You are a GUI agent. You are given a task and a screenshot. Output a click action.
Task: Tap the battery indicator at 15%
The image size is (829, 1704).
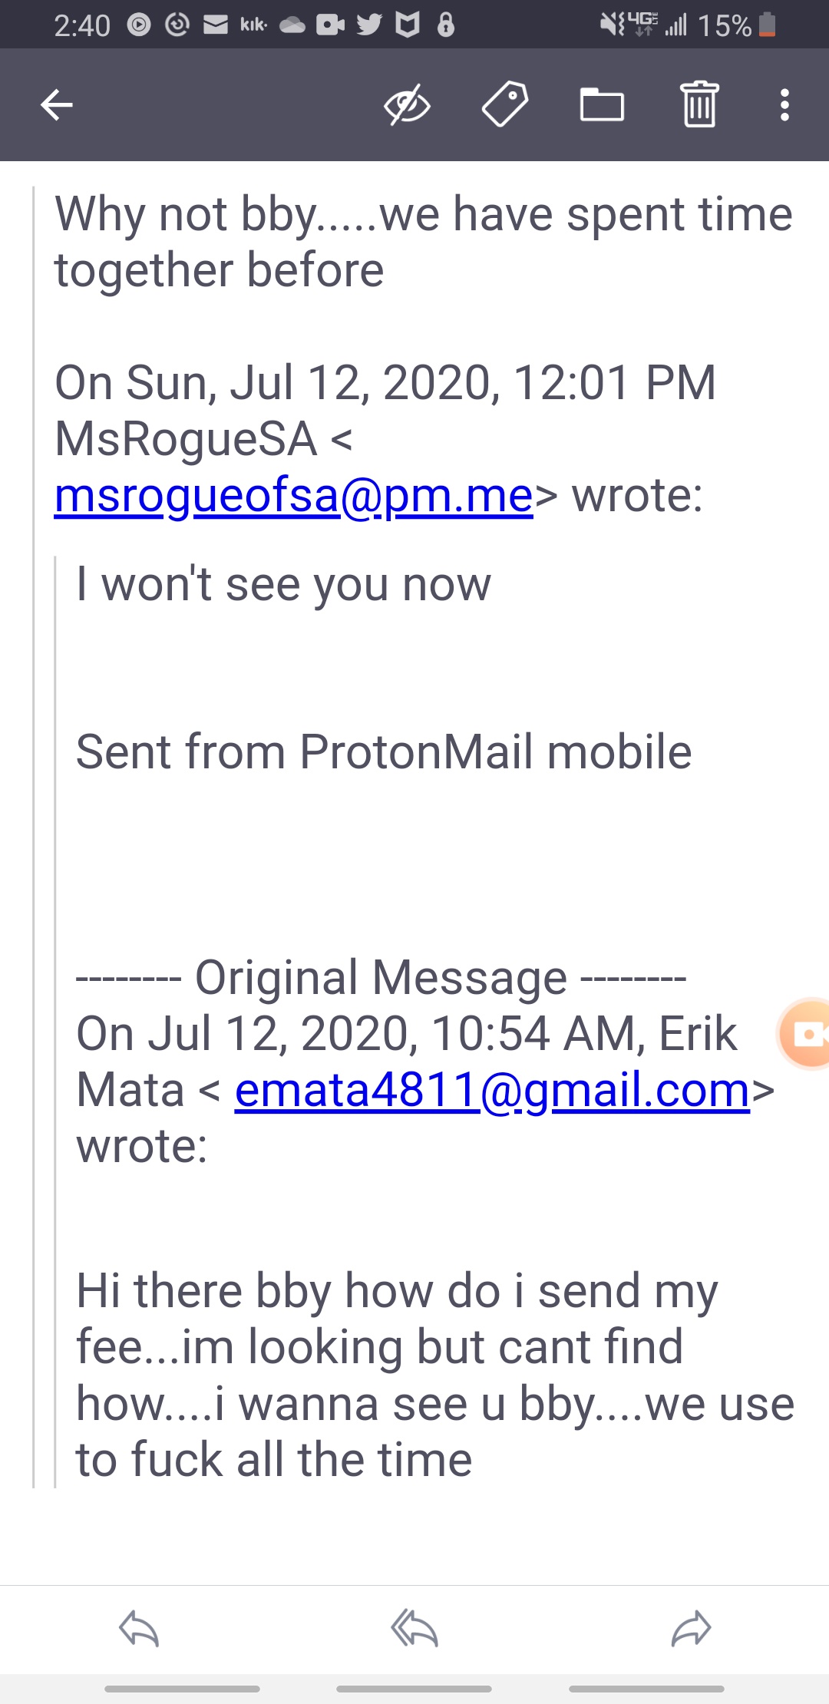pos(767,25)
